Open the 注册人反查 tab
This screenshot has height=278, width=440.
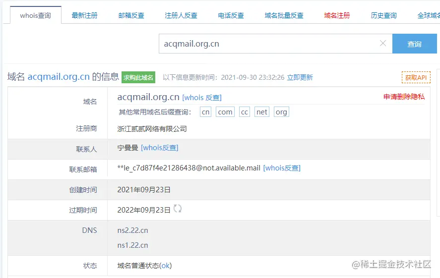tap(181, 15)
